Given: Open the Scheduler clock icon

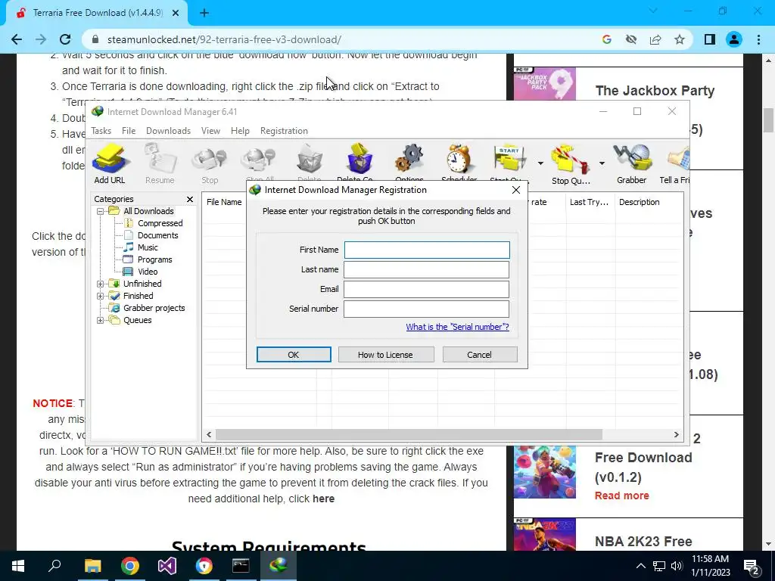Looking at the screenshot, I should (x=459, y=163).
